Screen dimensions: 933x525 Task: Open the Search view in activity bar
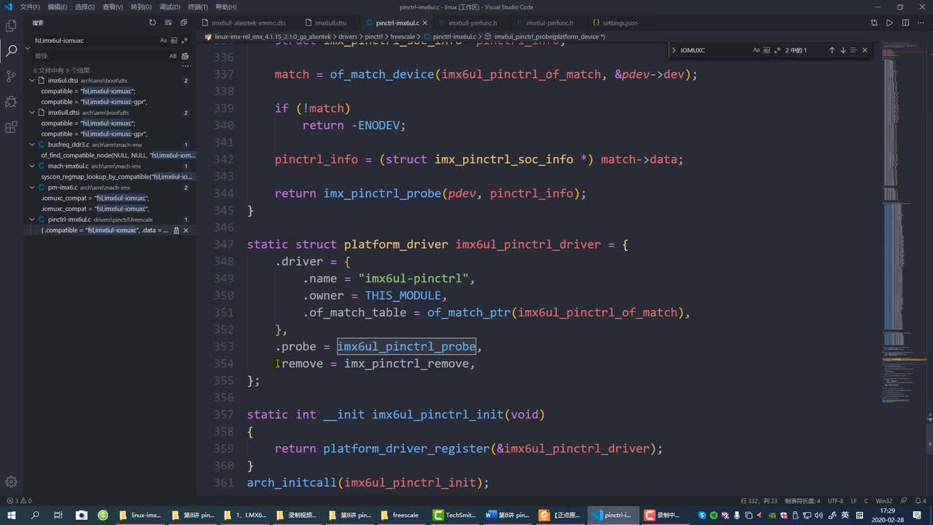(x=11, y=51)
